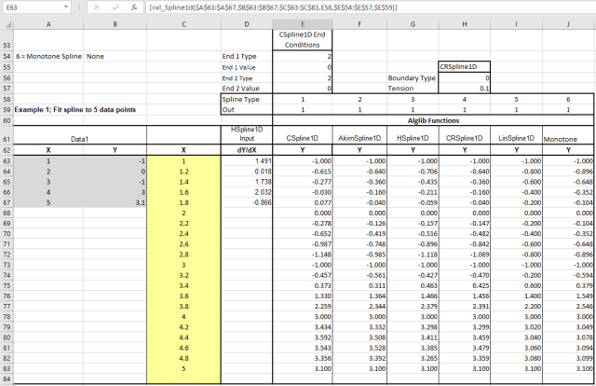Select row 83 header

click(x=7, y=369)
